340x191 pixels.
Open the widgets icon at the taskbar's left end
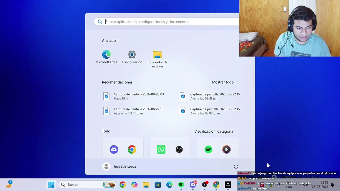click(9, 184)
